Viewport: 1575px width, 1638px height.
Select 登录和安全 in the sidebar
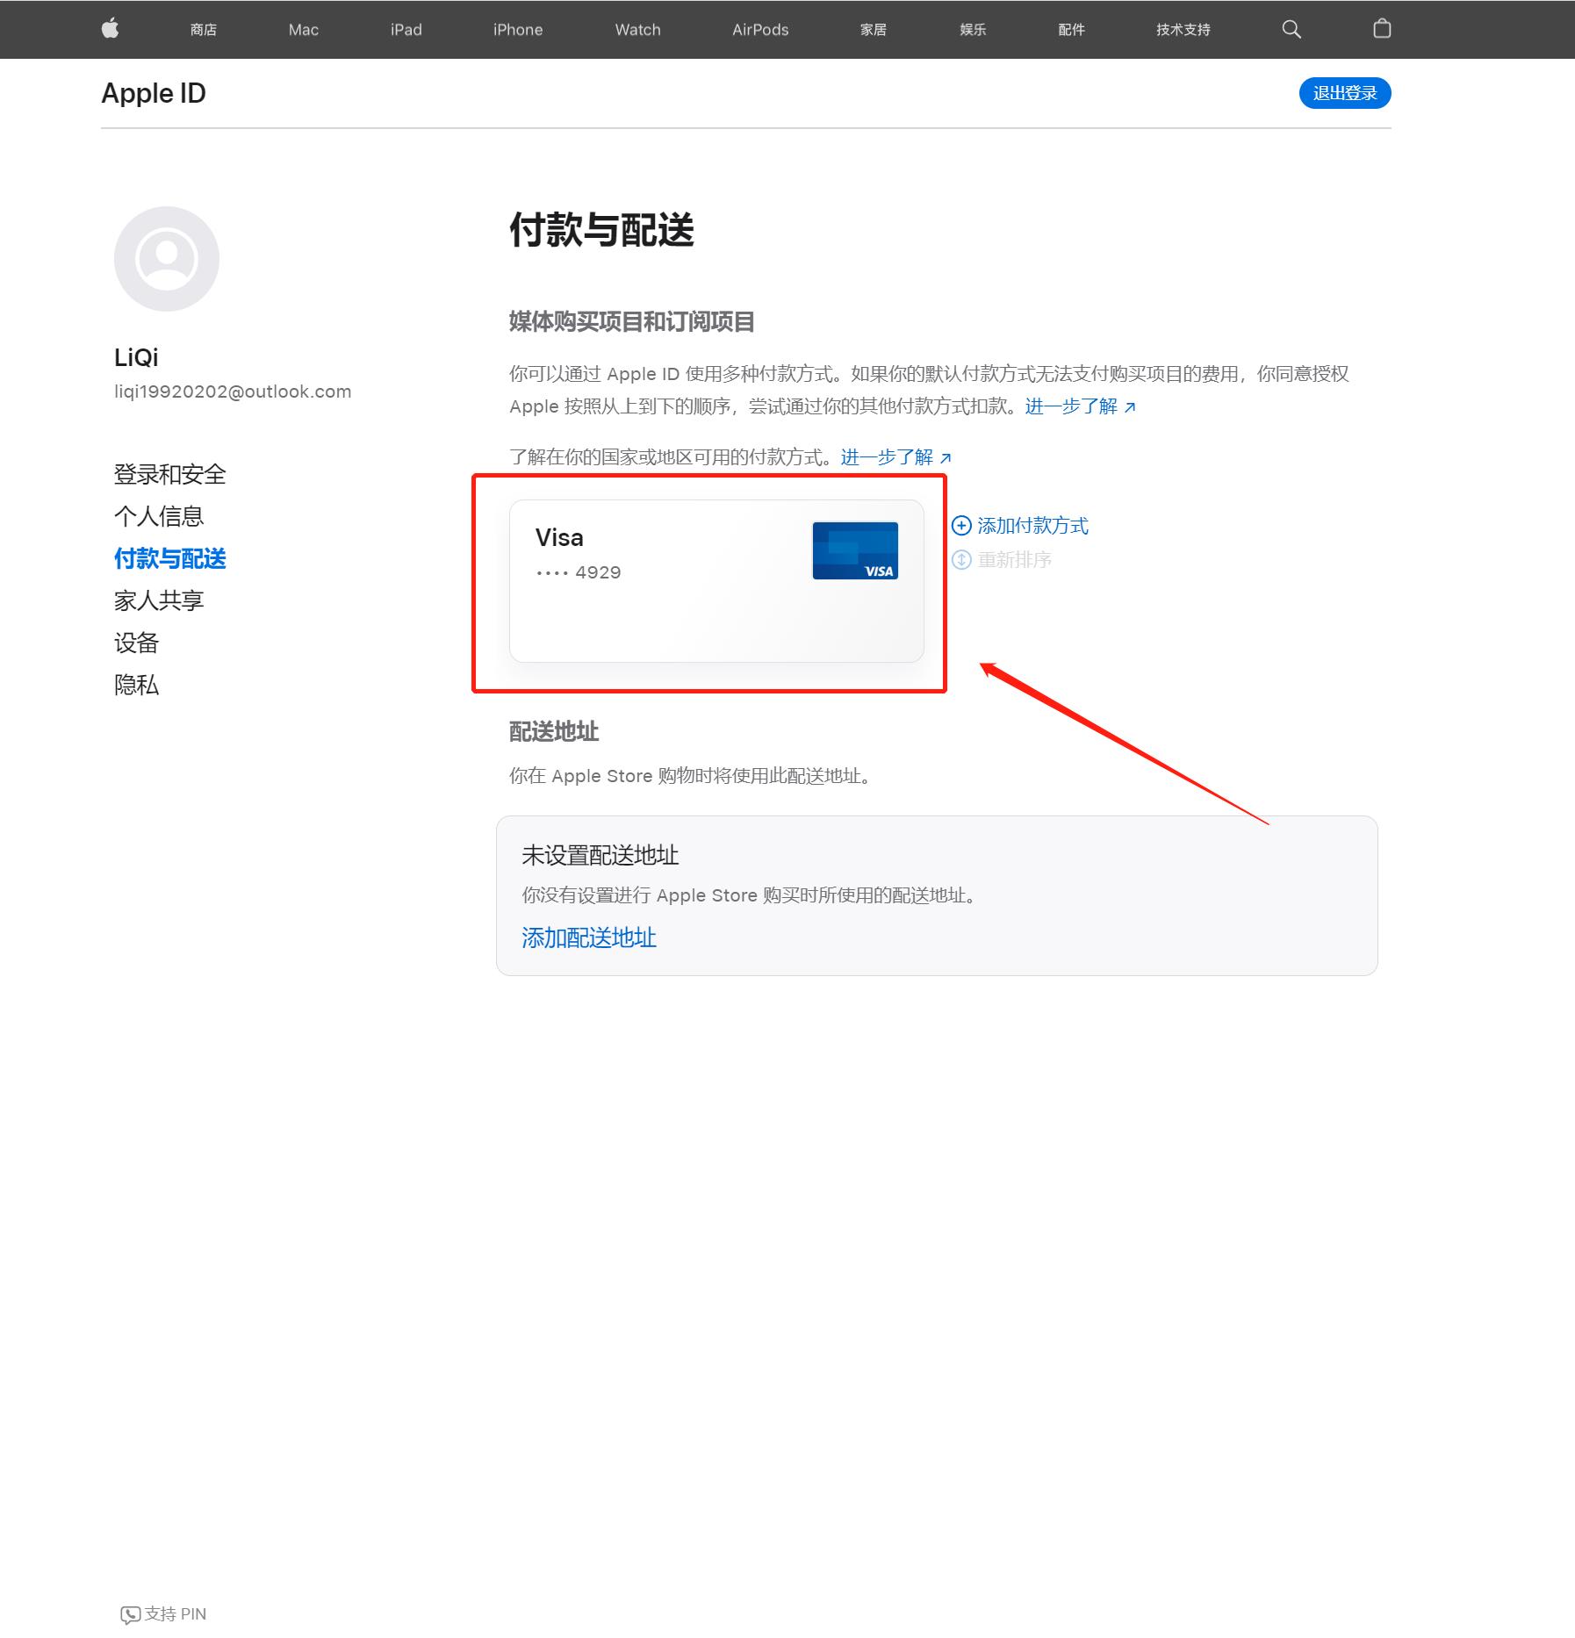point(169,474)
